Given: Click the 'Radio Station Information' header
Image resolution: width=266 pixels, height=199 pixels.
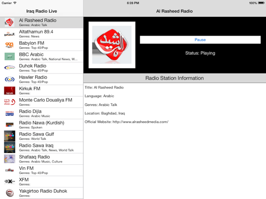Looking at the screenshot, I should point(174,78).
